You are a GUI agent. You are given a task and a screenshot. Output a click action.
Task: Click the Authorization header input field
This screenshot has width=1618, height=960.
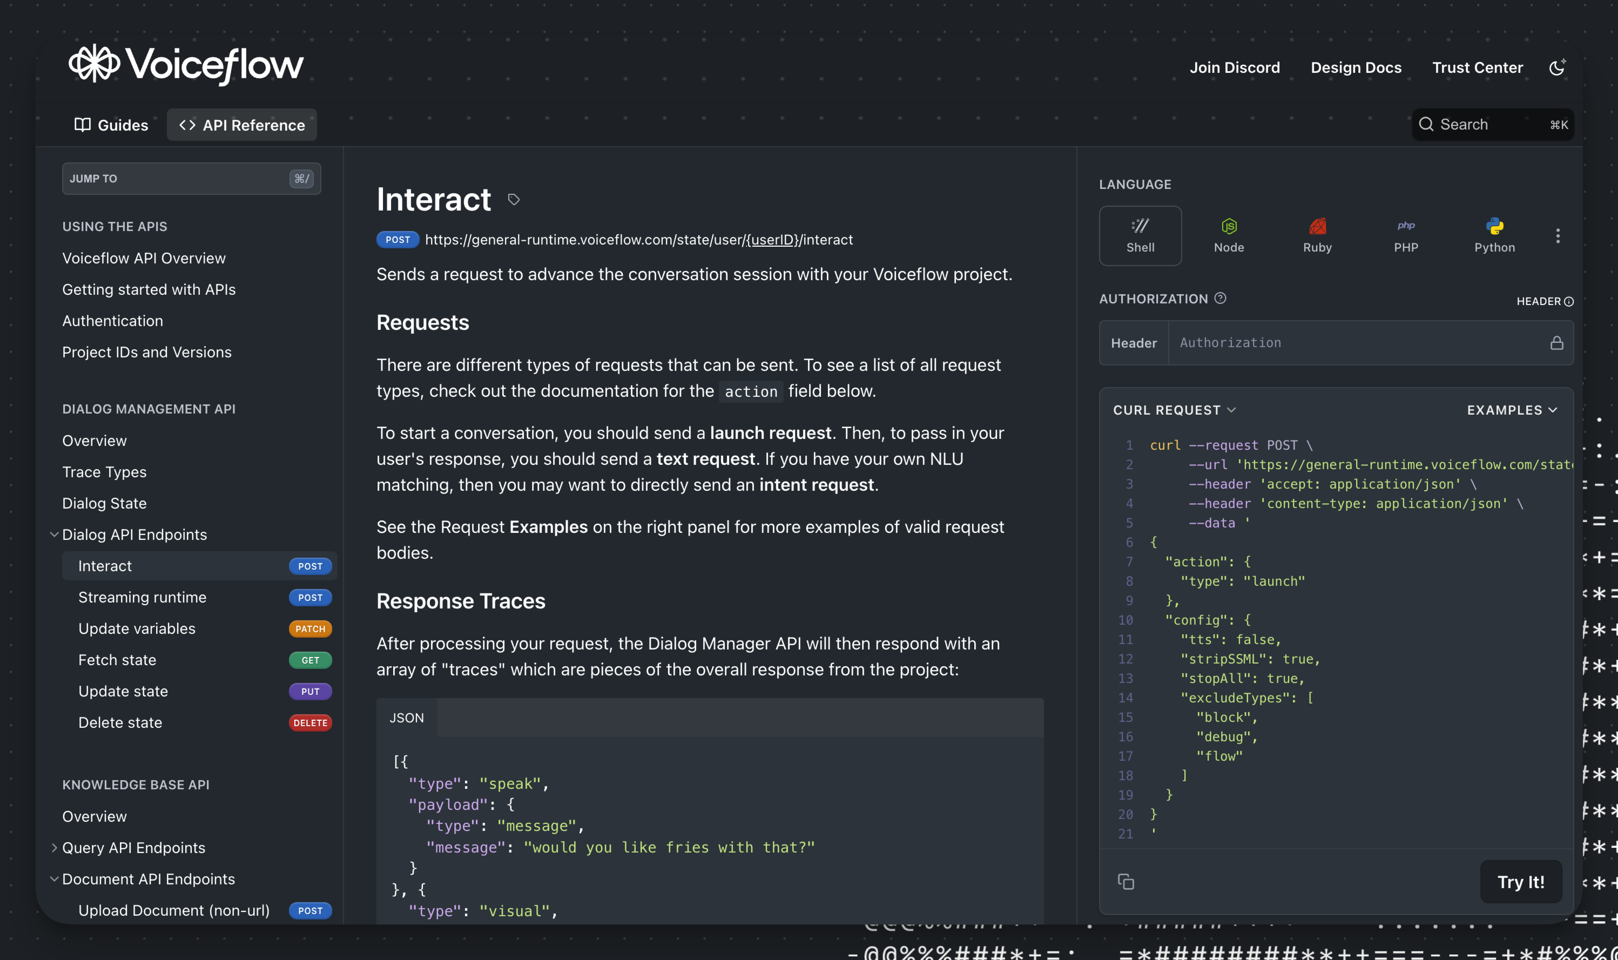point(1359,343)
